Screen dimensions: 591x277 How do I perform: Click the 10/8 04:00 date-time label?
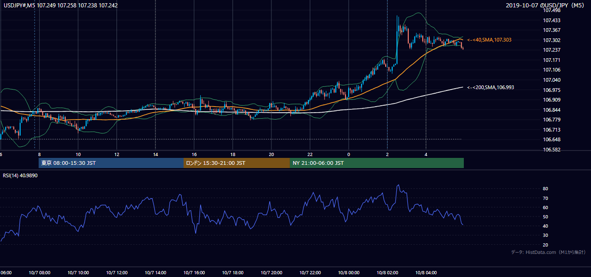coord(425,272)
